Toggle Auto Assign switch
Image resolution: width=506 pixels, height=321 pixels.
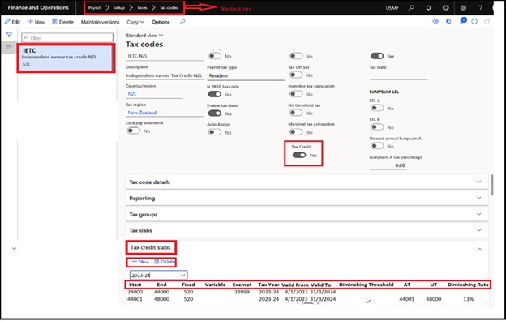coord(214,132)
